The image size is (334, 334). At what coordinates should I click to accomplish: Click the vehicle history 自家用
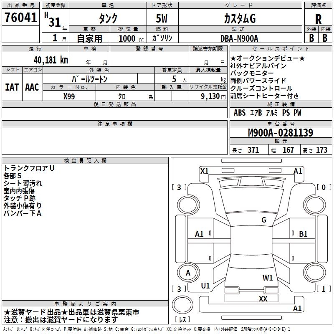click(x=89, y=38)
